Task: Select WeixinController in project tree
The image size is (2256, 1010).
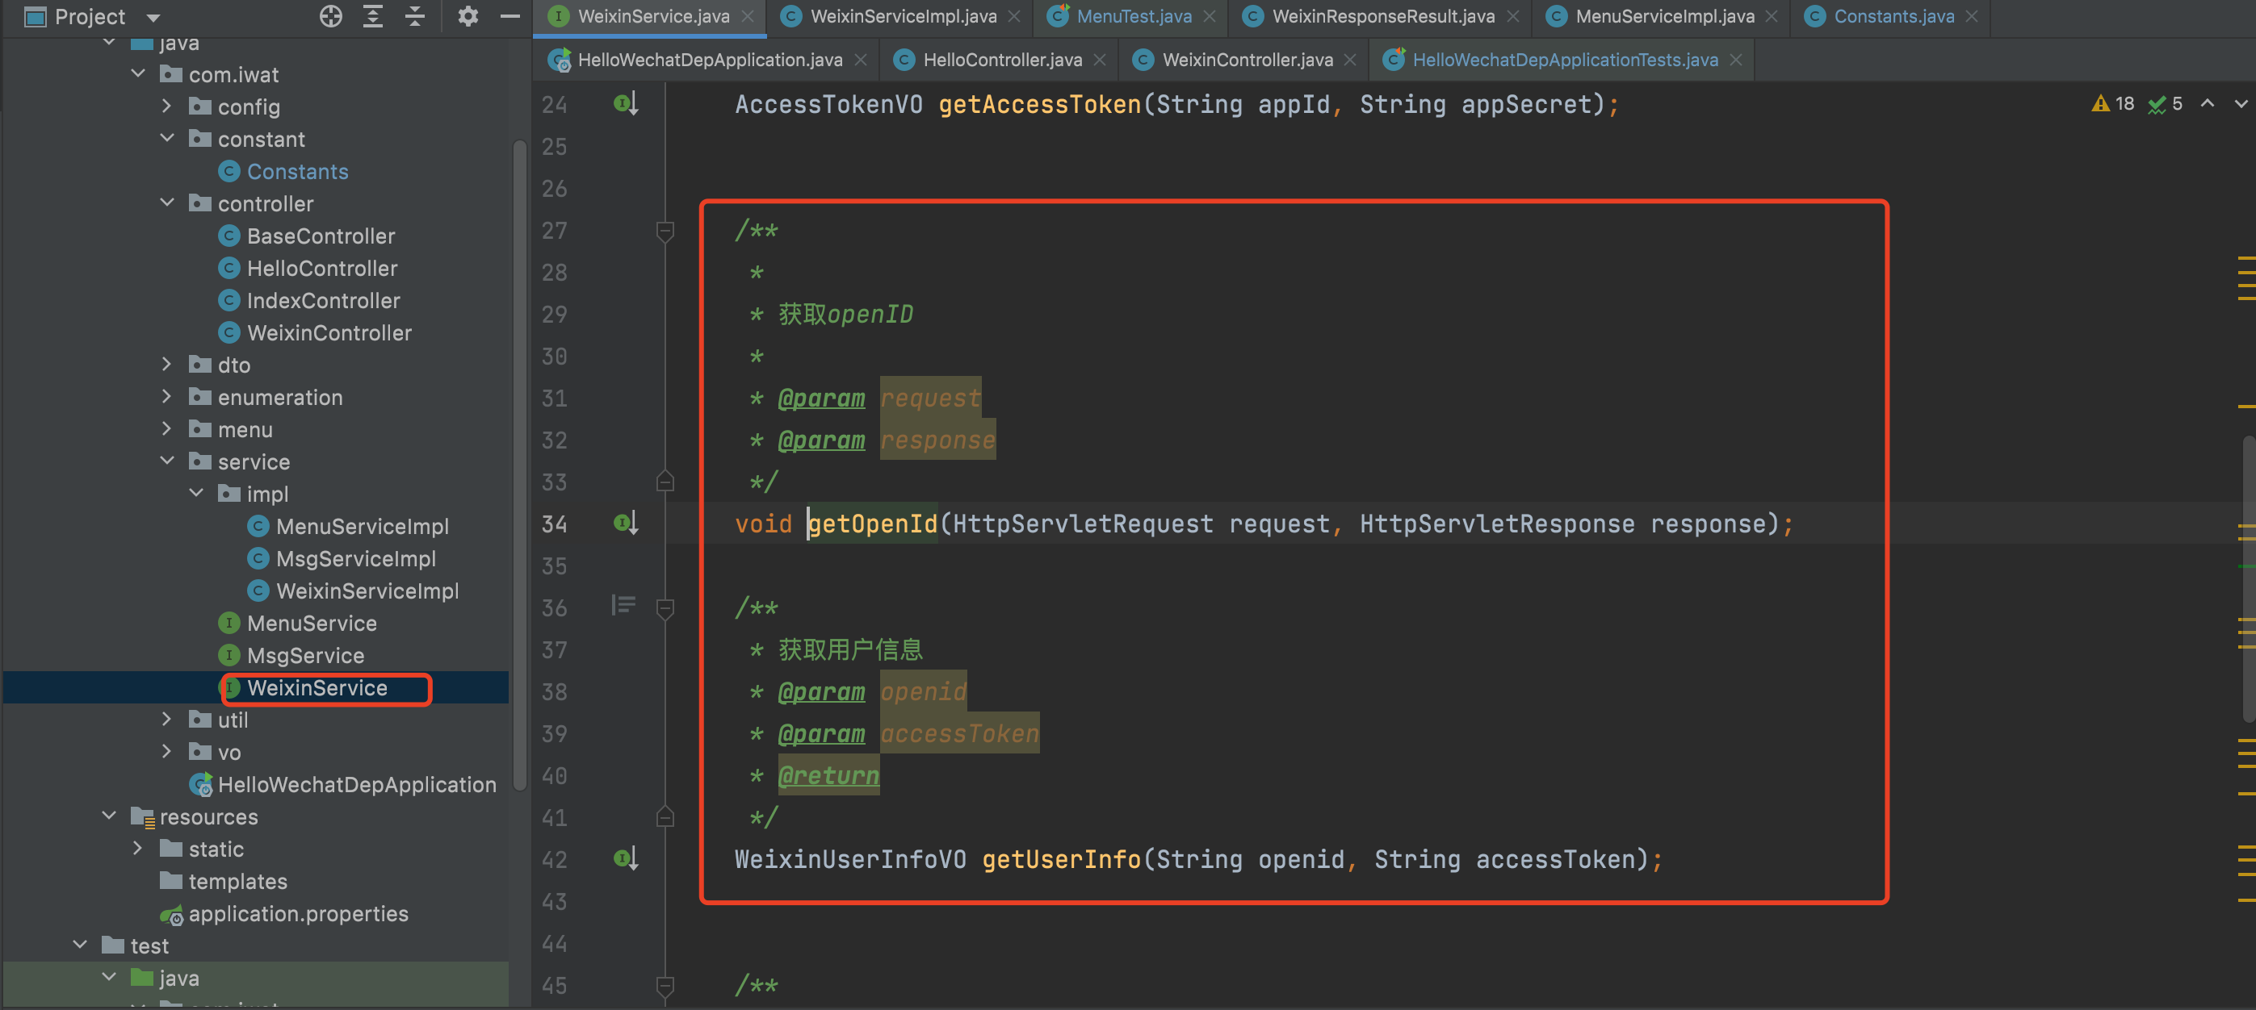Action: 314,332
